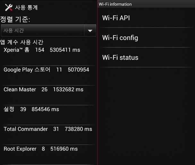Click the 앱 계수 사용 시간 header
This screenshot has height=165, width=195.
point(22,42)
